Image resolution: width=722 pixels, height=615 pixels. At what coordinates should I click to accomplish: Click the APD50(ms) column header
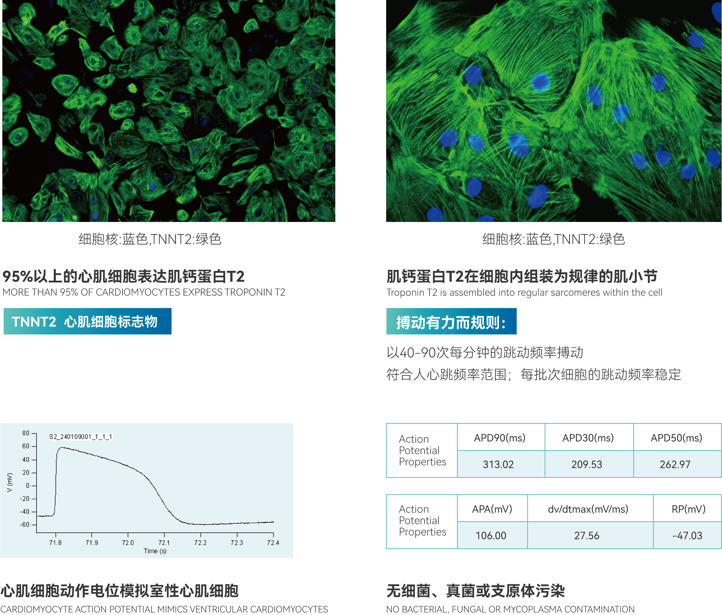coord(677,437)
